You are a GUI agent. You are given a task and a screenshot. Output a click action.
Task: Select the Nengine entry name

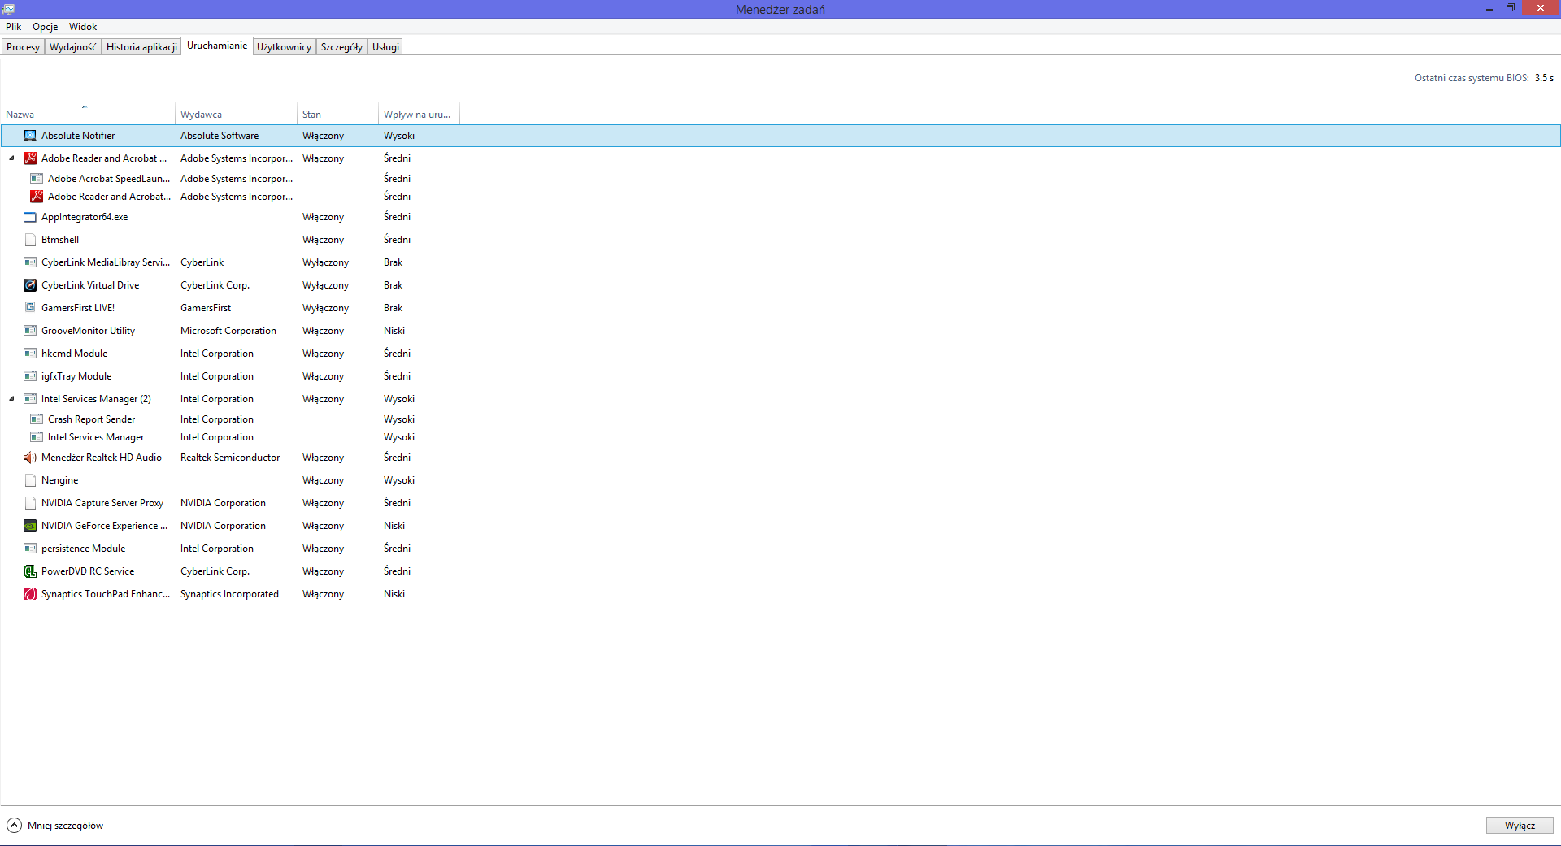tap(60, 480)
